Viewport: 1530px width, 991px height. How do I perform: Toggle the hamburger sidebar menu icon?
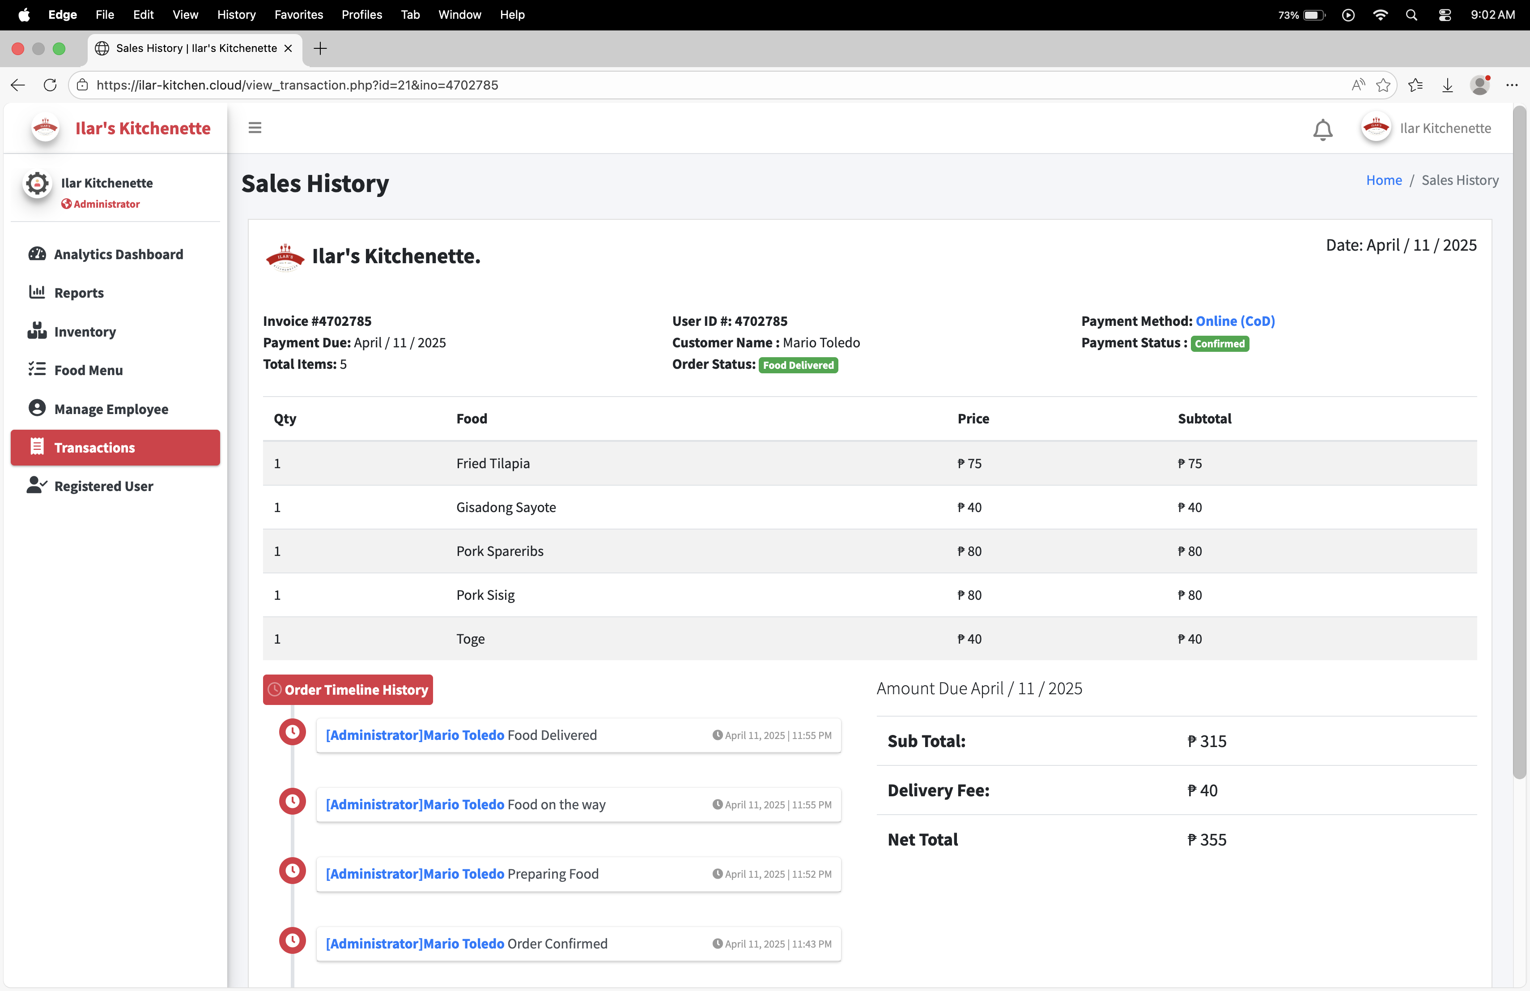(255, 128)
